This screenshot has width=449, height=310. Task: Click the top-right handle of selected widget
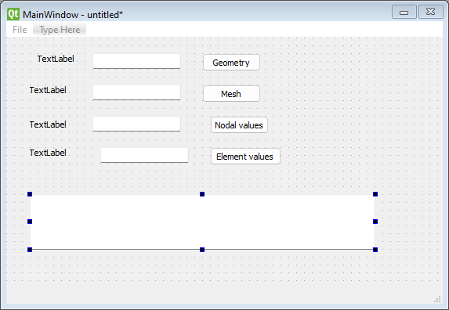[x=375, y=194]
